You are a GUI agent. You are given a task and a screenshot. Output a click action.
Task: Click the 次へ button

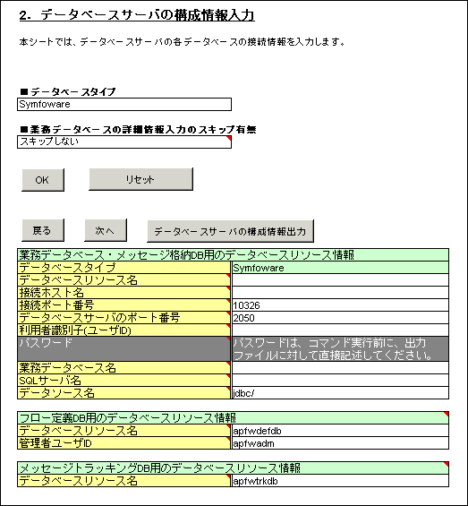106,230
